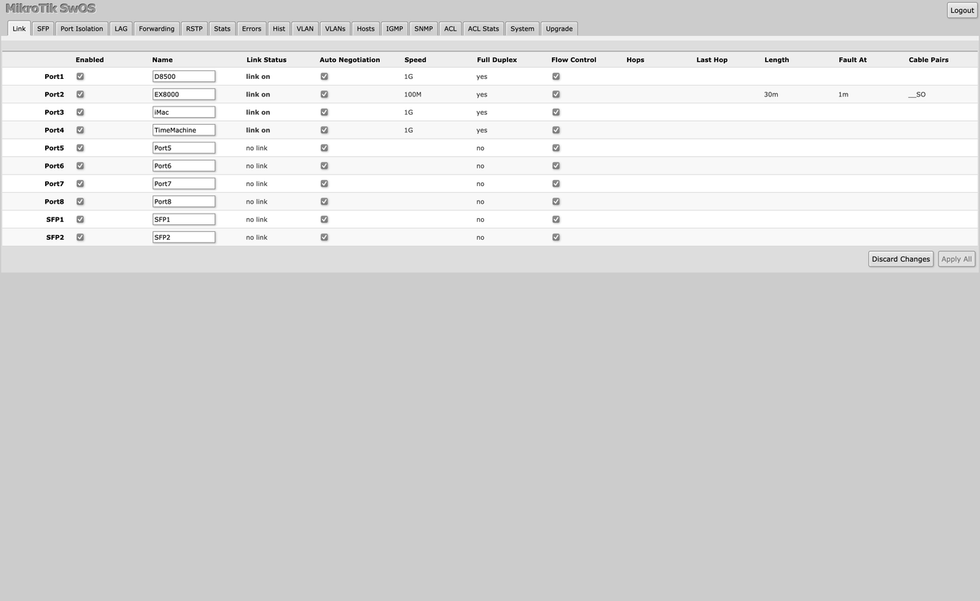Uncheck Enabled for SFP1

pyautogui.click(x=80, y=219)
